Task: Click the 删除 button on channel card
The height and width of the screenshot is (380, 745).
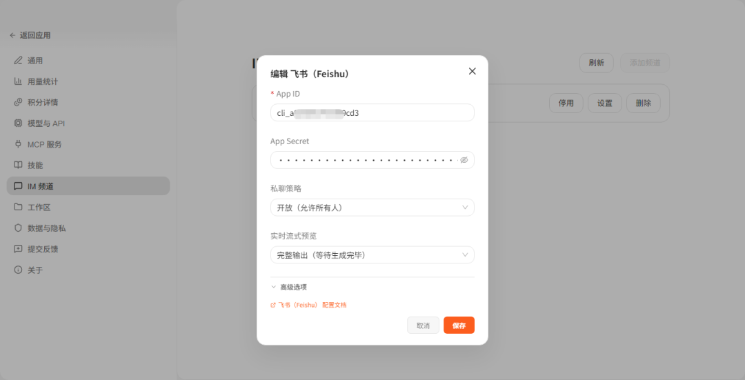Action: click(644, 103)
